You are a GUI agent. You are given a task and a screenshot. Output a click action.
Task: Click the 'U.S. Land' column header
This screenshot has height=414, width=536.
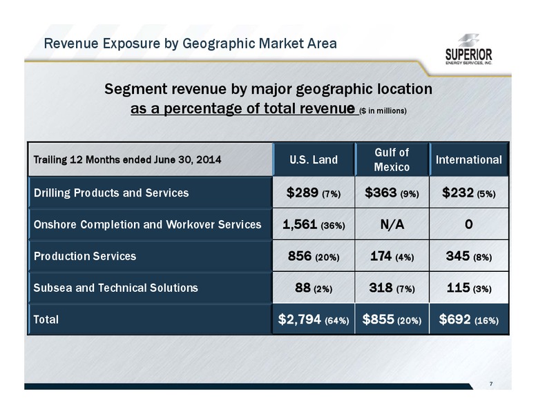[314, 159]
